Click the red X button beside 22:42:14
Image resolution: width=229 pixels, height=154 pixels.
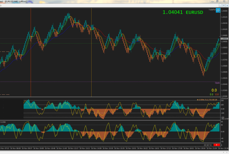click(217, 145)
